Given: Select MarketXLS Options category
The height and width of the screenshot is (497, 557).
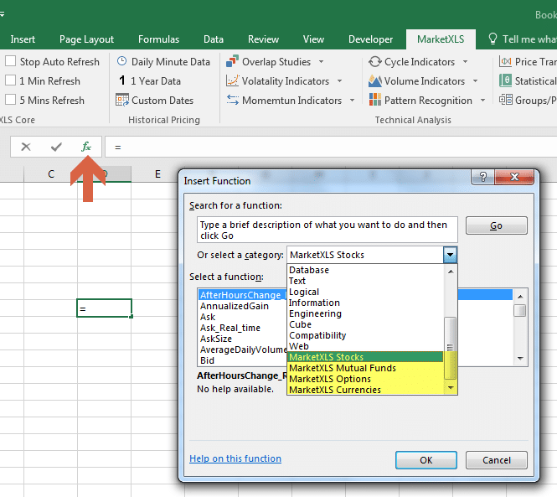Looking at the screenshot, I should [x=365, y=379].
